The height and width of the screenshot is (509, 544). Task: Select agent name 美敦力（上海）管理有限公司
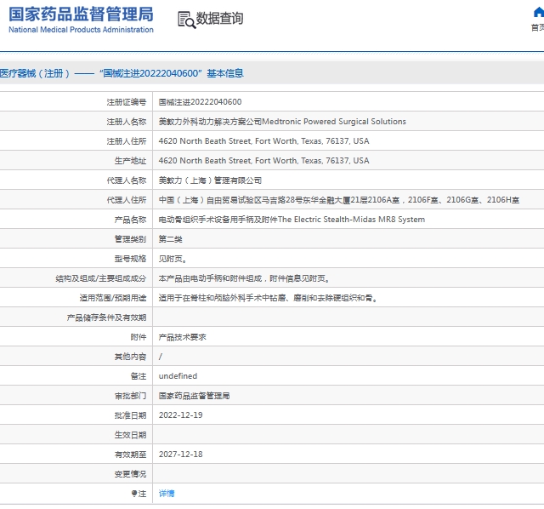point(210,180)
